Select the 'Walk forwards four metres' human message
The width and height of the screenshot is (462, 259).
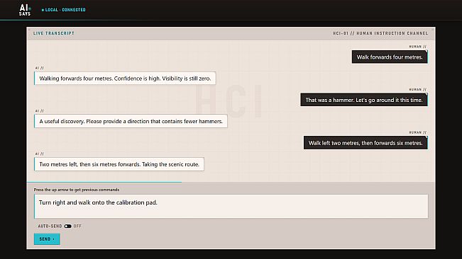390,57
